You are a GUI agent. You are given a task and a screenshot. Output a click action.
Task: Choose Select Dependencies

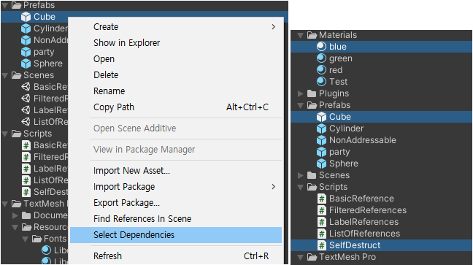click(176, 235)
